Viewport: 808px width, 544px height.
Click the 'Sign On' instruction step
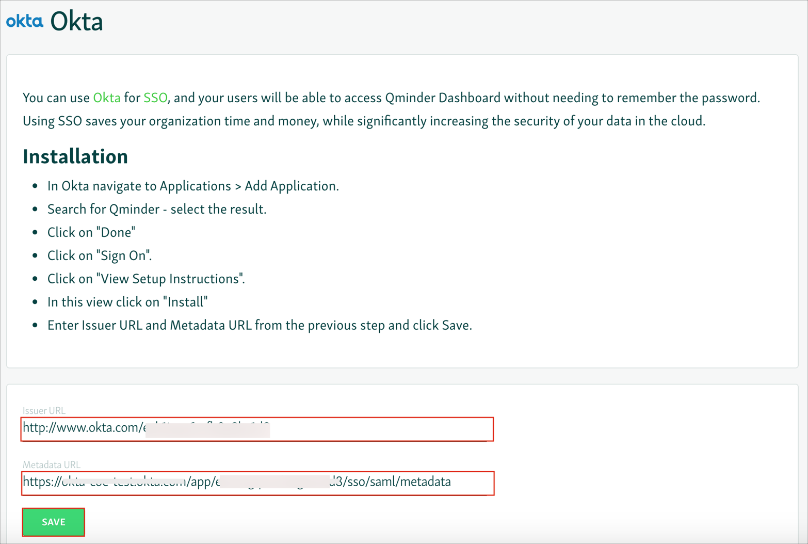(x=100, y=255)
